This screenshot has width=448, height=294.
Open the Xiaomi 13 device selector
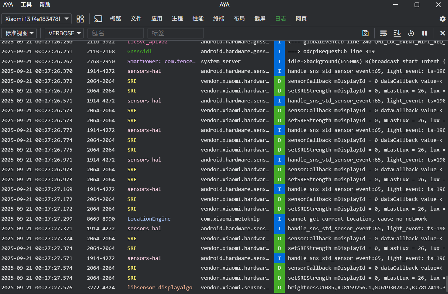tap(37, 19)
